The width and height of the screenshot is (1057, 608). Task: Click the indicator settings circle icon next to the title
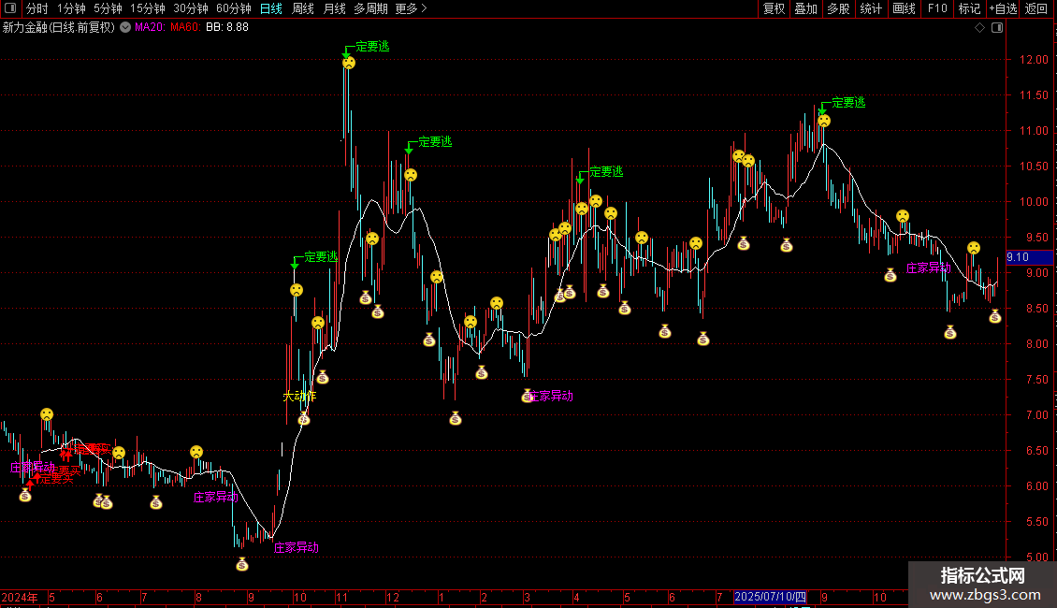point(125,27)
